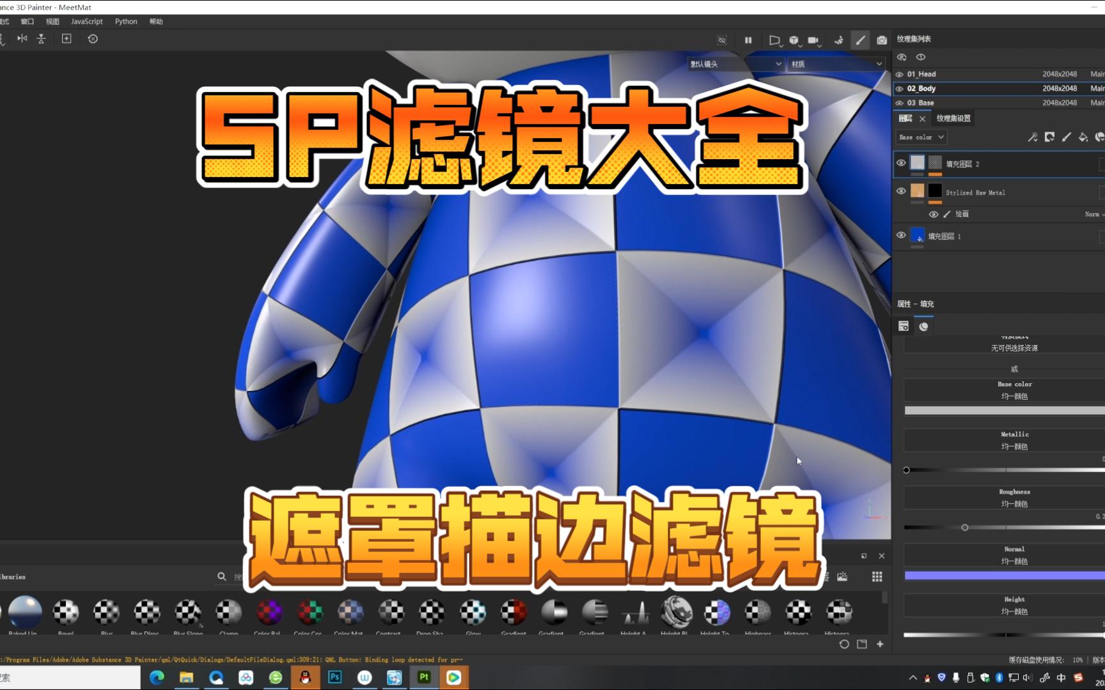Switch assets panel to grid view icon
Image resolution: width=1105 pixels, height=690 pixels.
pyautogui.click(x=877, y=577)
